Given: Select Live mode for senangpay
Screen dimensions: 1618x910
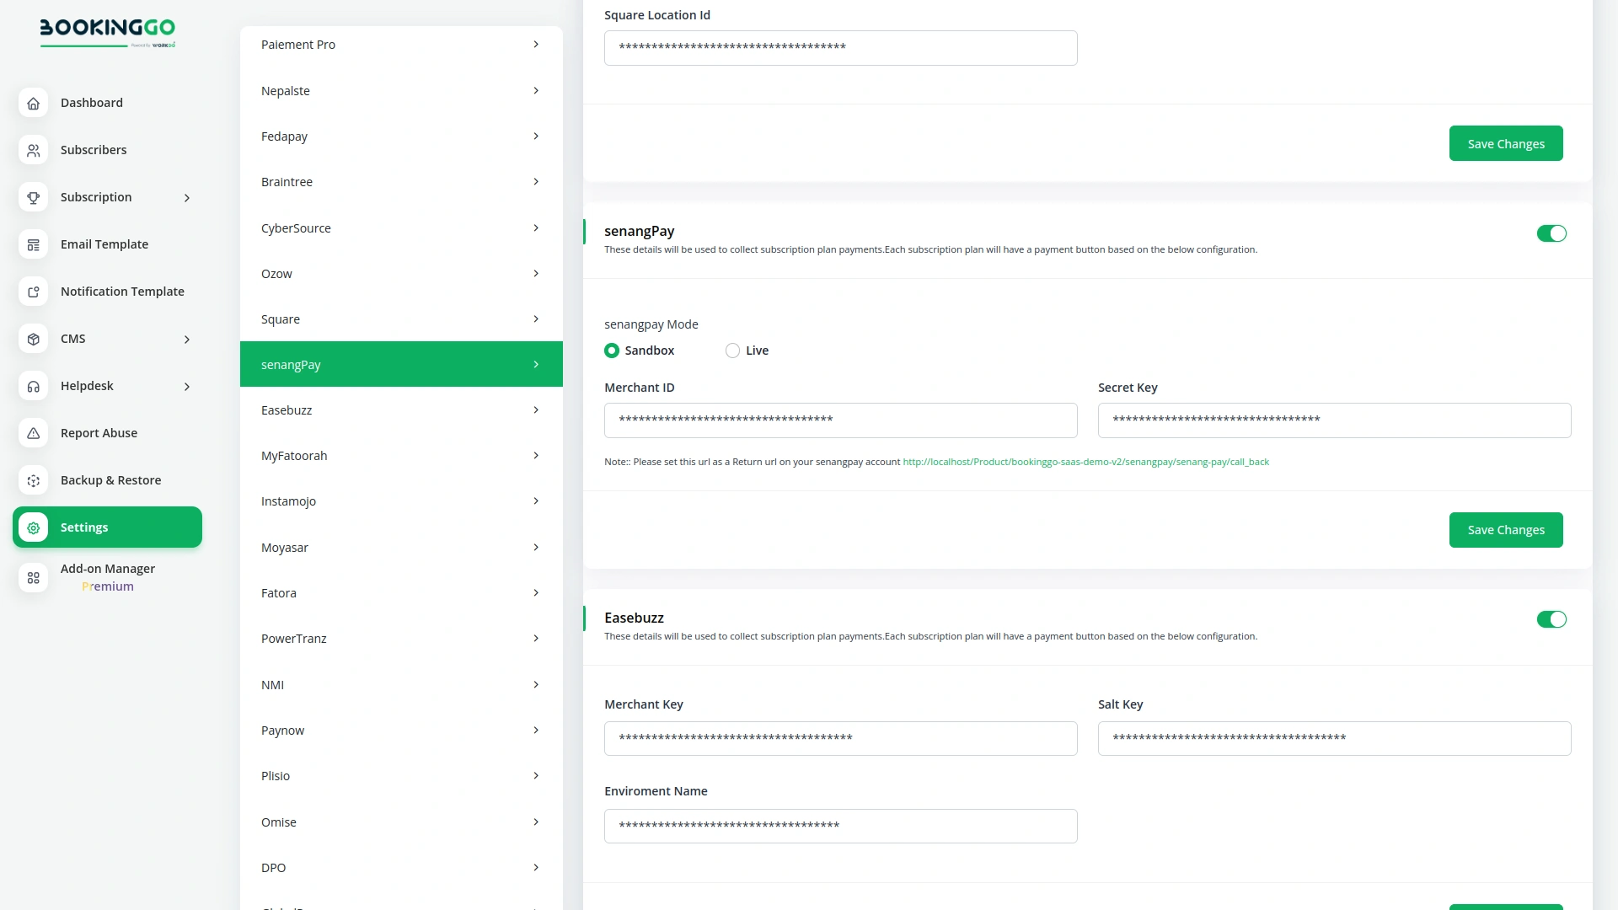Looking at the screenshot, I should [732, 350].
